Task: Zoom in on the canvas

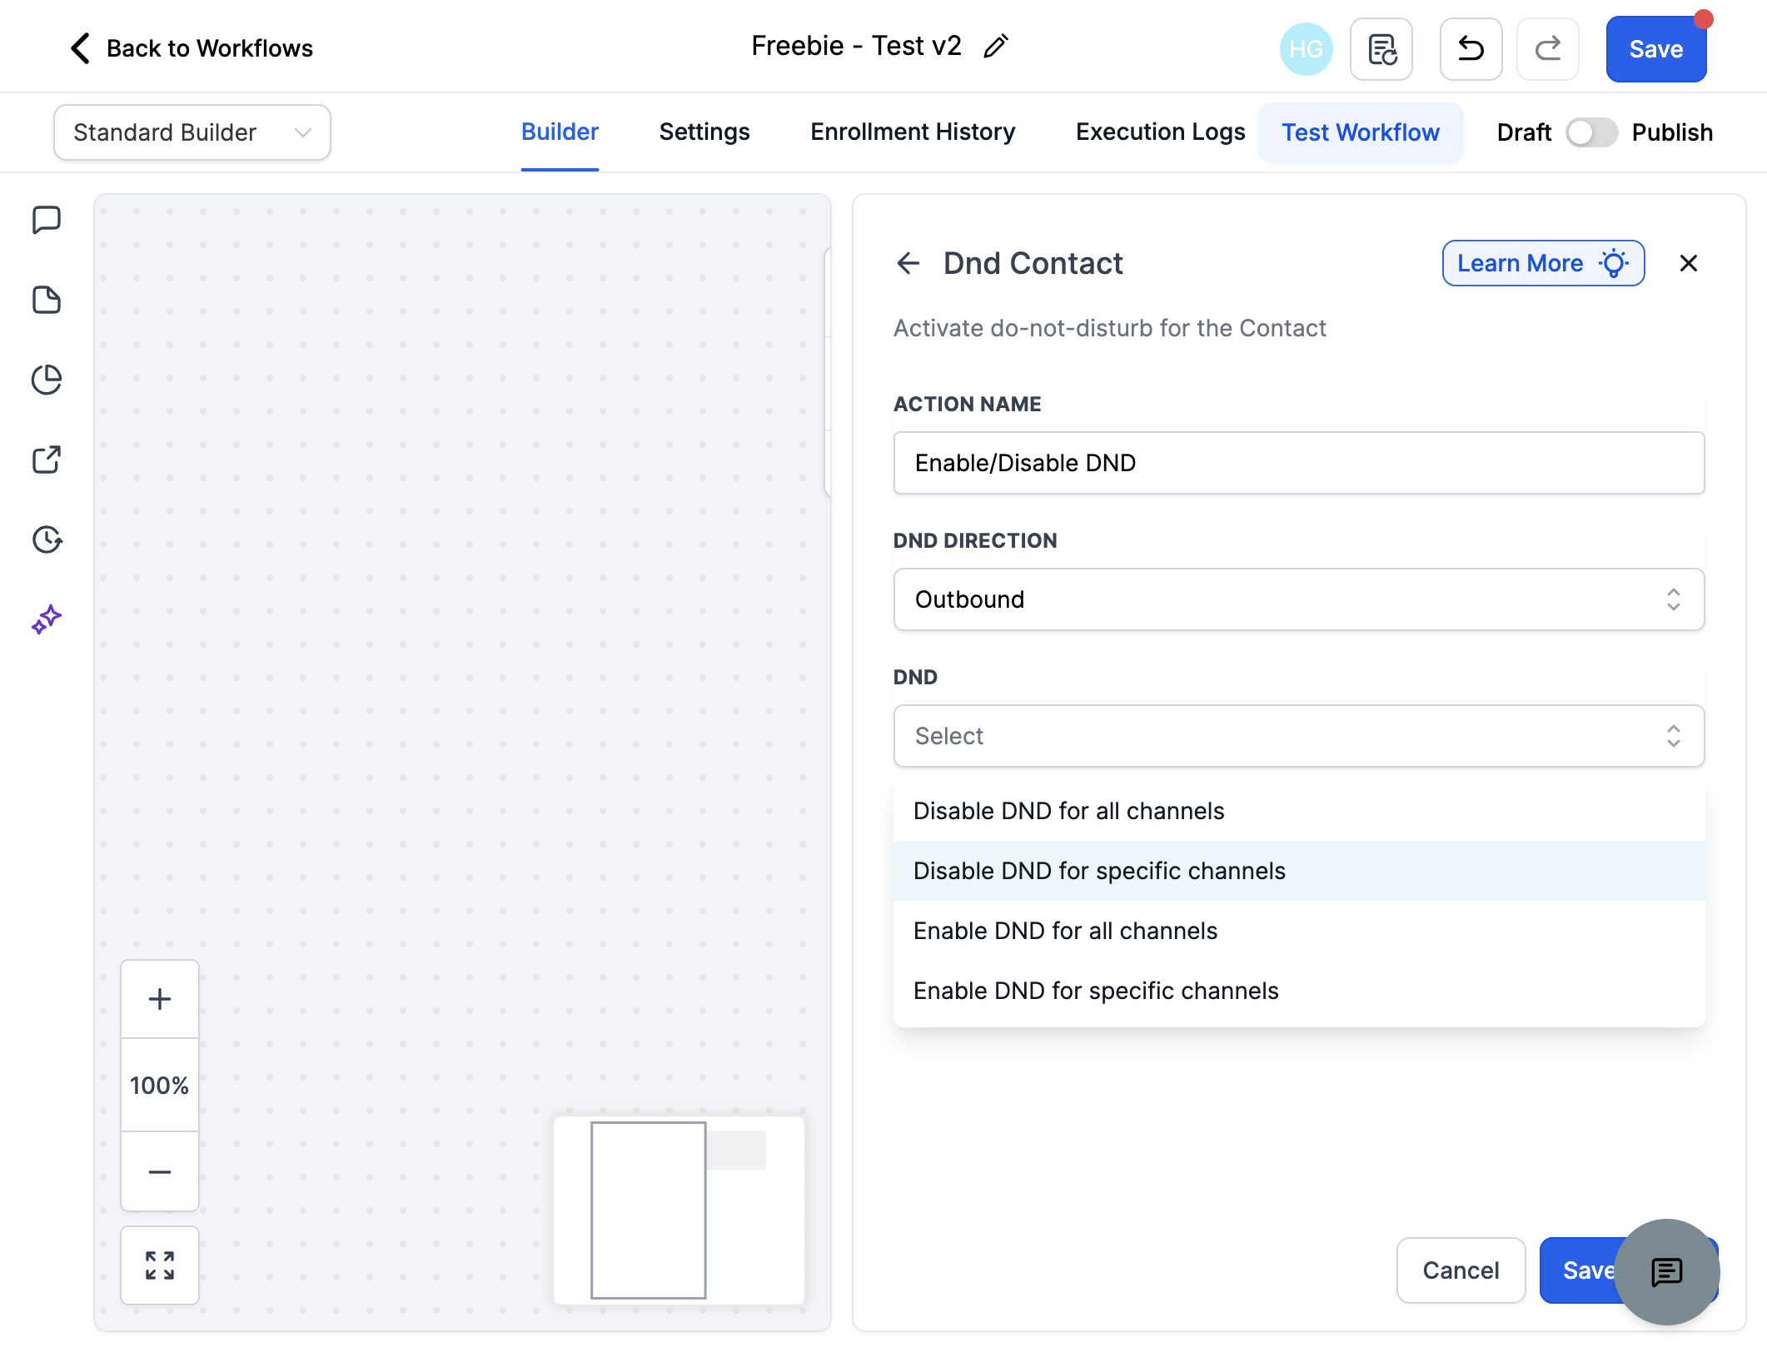Action: pos(160,999)
